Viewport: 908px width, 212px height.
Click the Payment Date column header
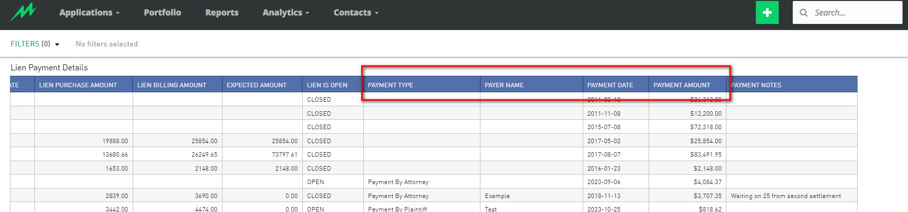pyautogui.click(x=610, y=85)
